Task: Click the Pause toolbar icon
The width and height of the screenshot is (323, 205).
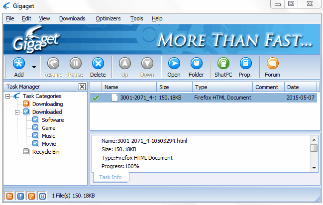Action: click(x=75, y=67)
